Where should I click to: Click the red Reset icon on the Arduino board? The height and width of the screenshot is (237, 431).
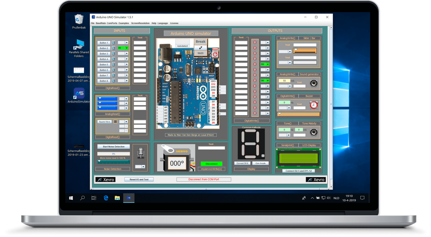[215, 54]
